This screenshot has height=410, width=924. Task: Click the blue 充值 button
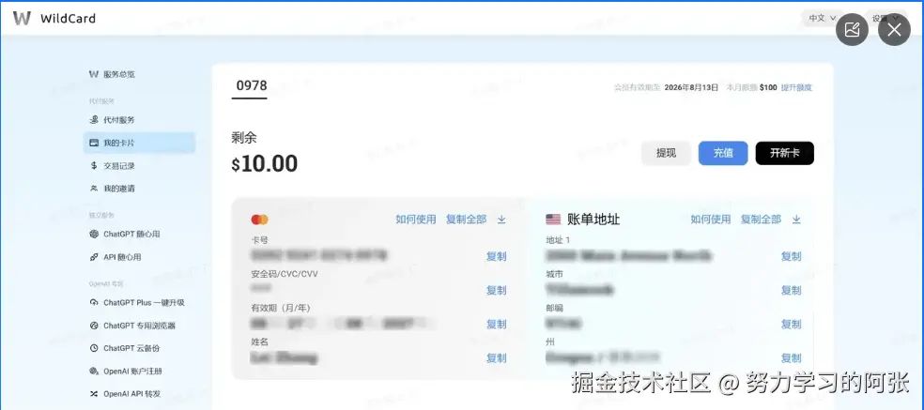click(723, 153)
